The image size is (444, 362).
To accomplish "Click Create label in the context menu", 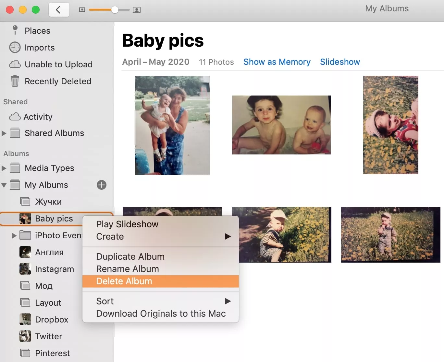I will 110,236.
